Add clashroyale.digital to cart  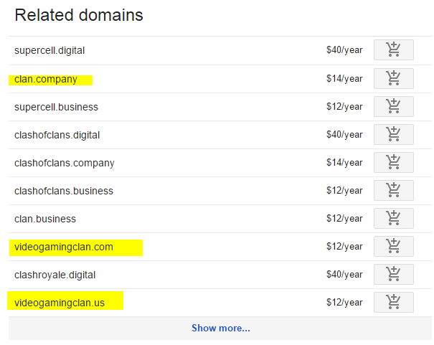tap(393, 274)
